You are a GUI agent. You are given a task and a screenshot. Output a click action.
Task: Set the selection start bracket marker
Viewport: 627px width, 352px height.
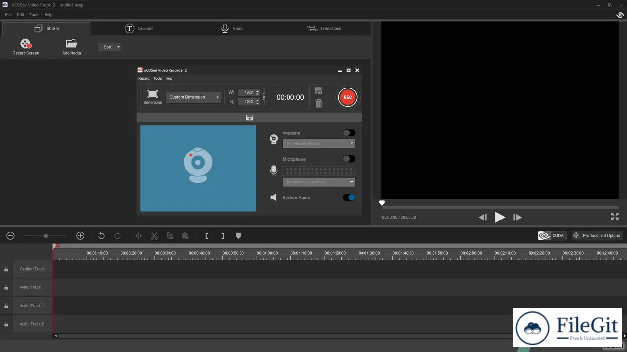(x=207, y=236)
